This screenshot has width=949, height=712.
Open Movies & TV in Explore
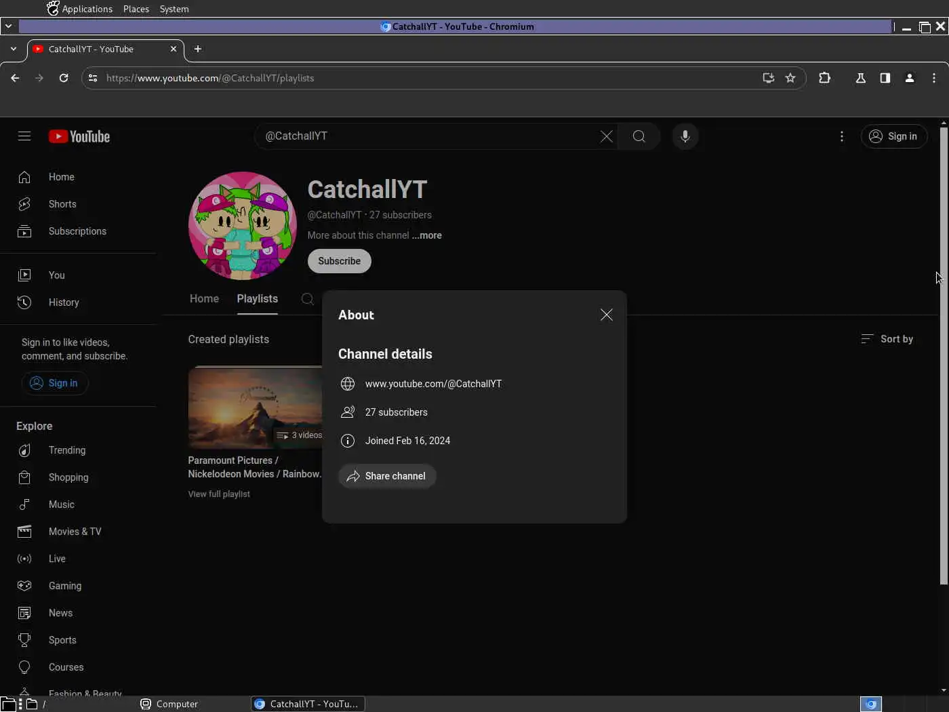[x=78, y=532]
